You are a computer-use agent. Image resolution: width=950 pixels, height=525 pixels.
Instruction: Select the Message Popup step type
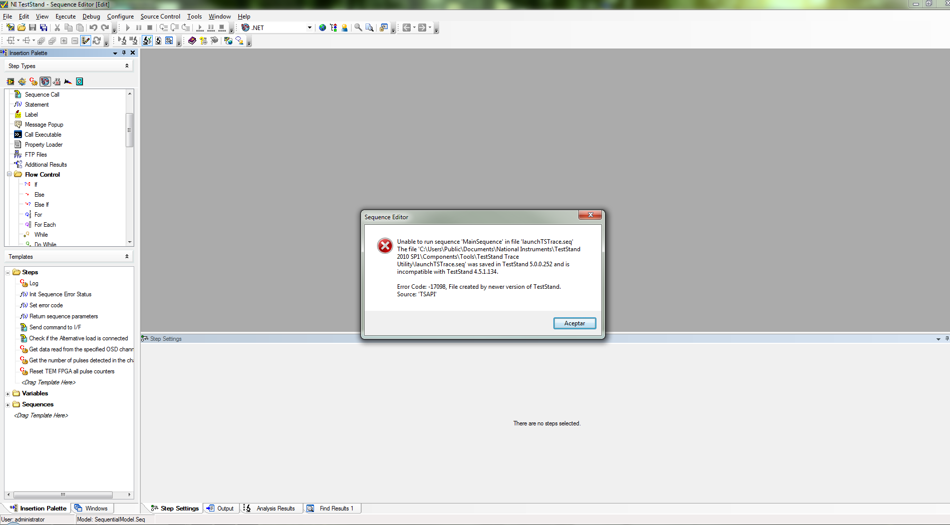44,125
